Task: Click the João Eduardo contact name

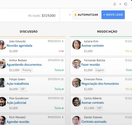Action: coord(17,41)
